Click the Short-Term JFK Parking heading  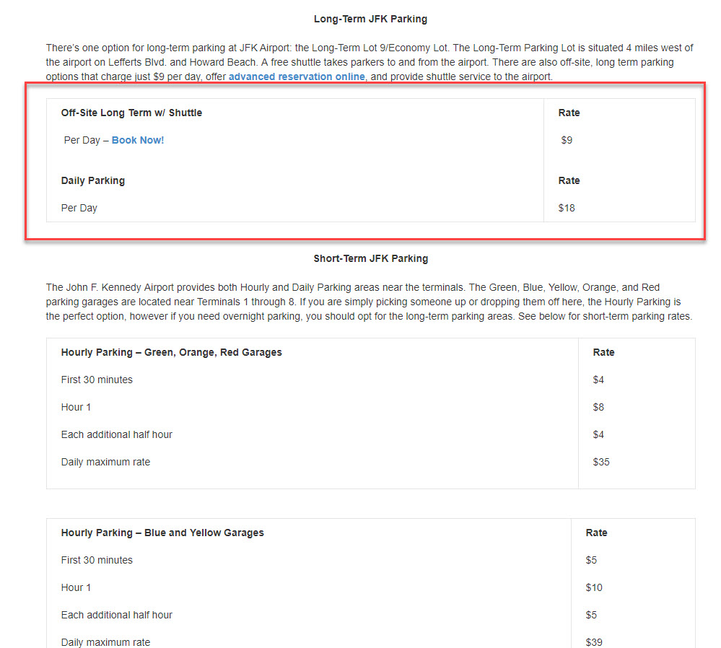click(370, 258)
